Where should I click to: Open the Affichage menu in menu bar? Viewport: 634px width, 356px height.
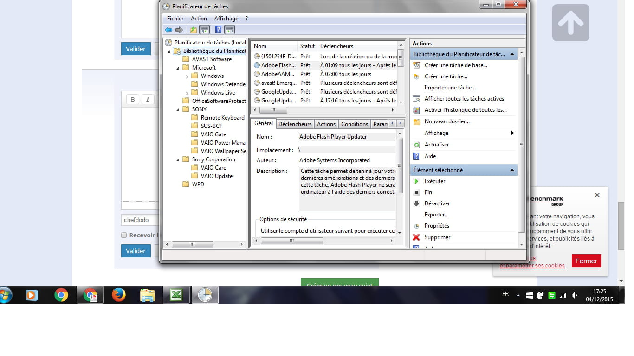pyautogui.click(x=226, y=19)
